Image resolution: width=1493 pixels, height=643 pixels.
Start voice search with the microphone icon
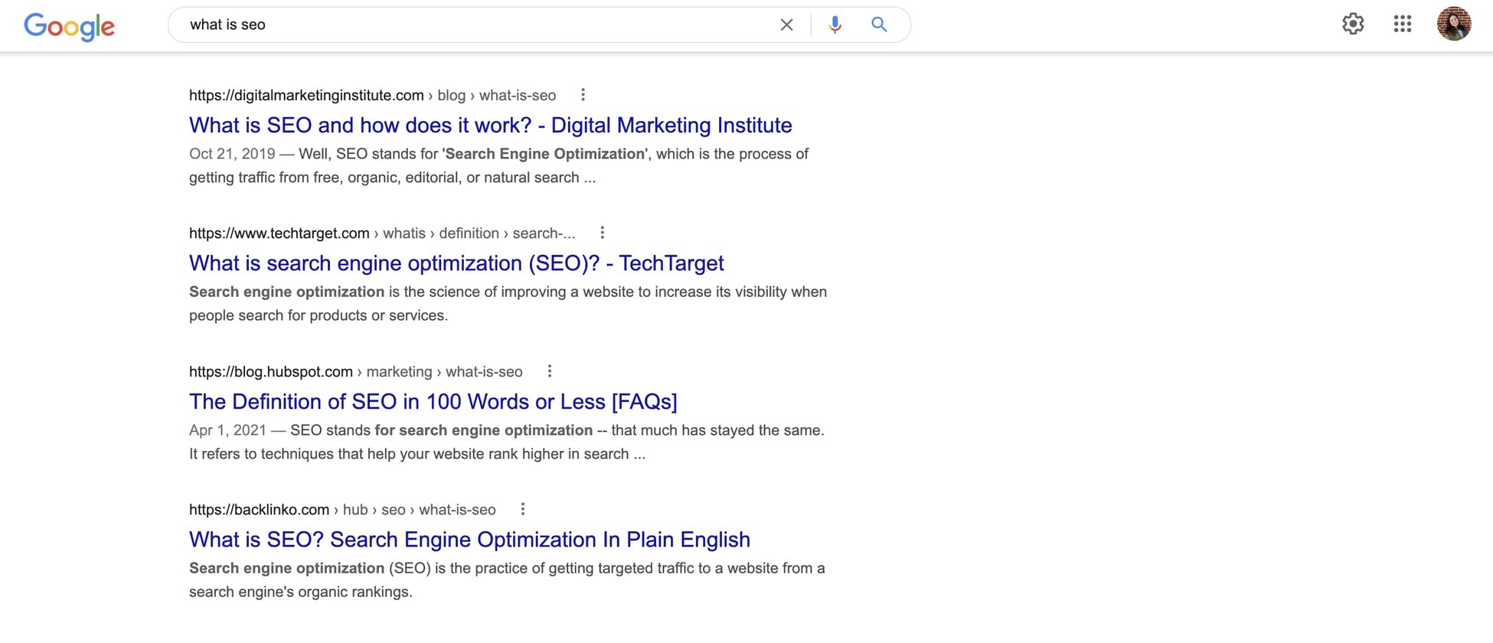click(x=835, y=24)
